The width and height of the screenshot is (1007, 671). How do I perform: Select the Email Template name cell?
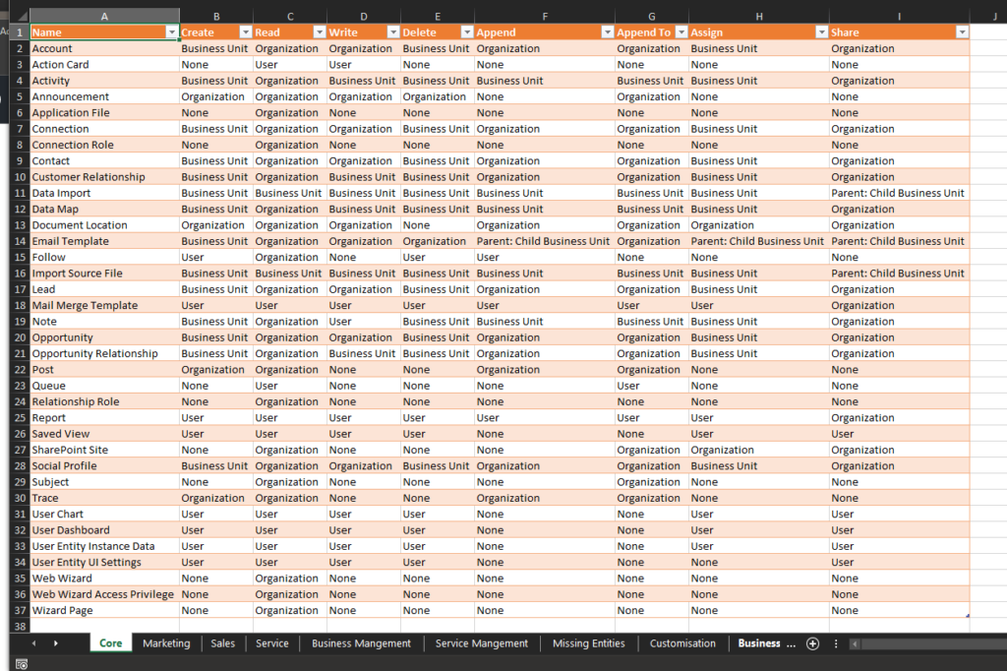[x=104, y=241]
